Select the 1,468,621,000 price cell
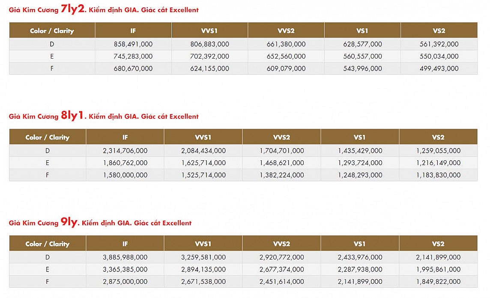Viewport: 490px width, 298px height. pyautogui.click(x=281, y=163)
